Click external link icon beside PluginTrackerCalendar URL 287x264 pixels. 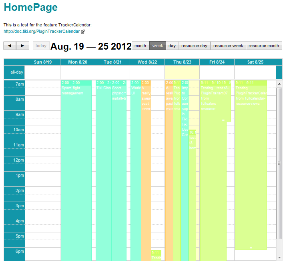[x=83, y=32]
